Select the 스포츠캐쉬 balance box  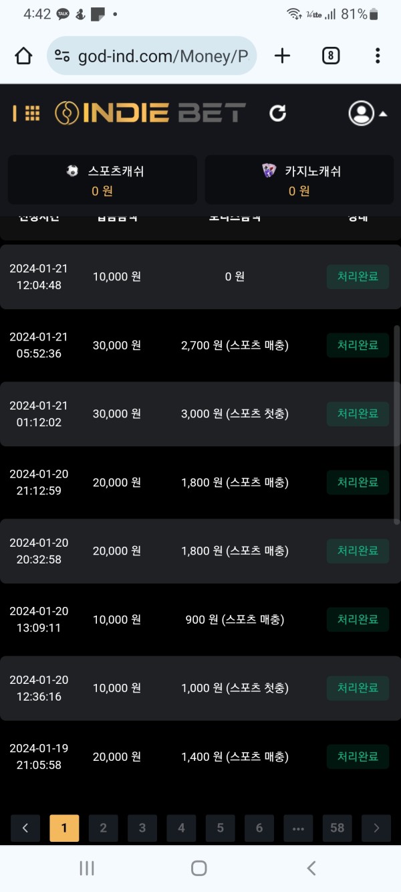pyautogui.click(x=102, y=180)
